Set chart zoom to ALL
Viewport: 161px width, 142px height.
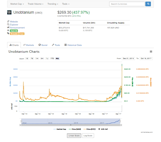(57, 58)
